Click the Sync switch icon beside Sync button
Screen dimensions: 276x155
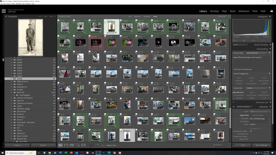click(x=234, y=145)
